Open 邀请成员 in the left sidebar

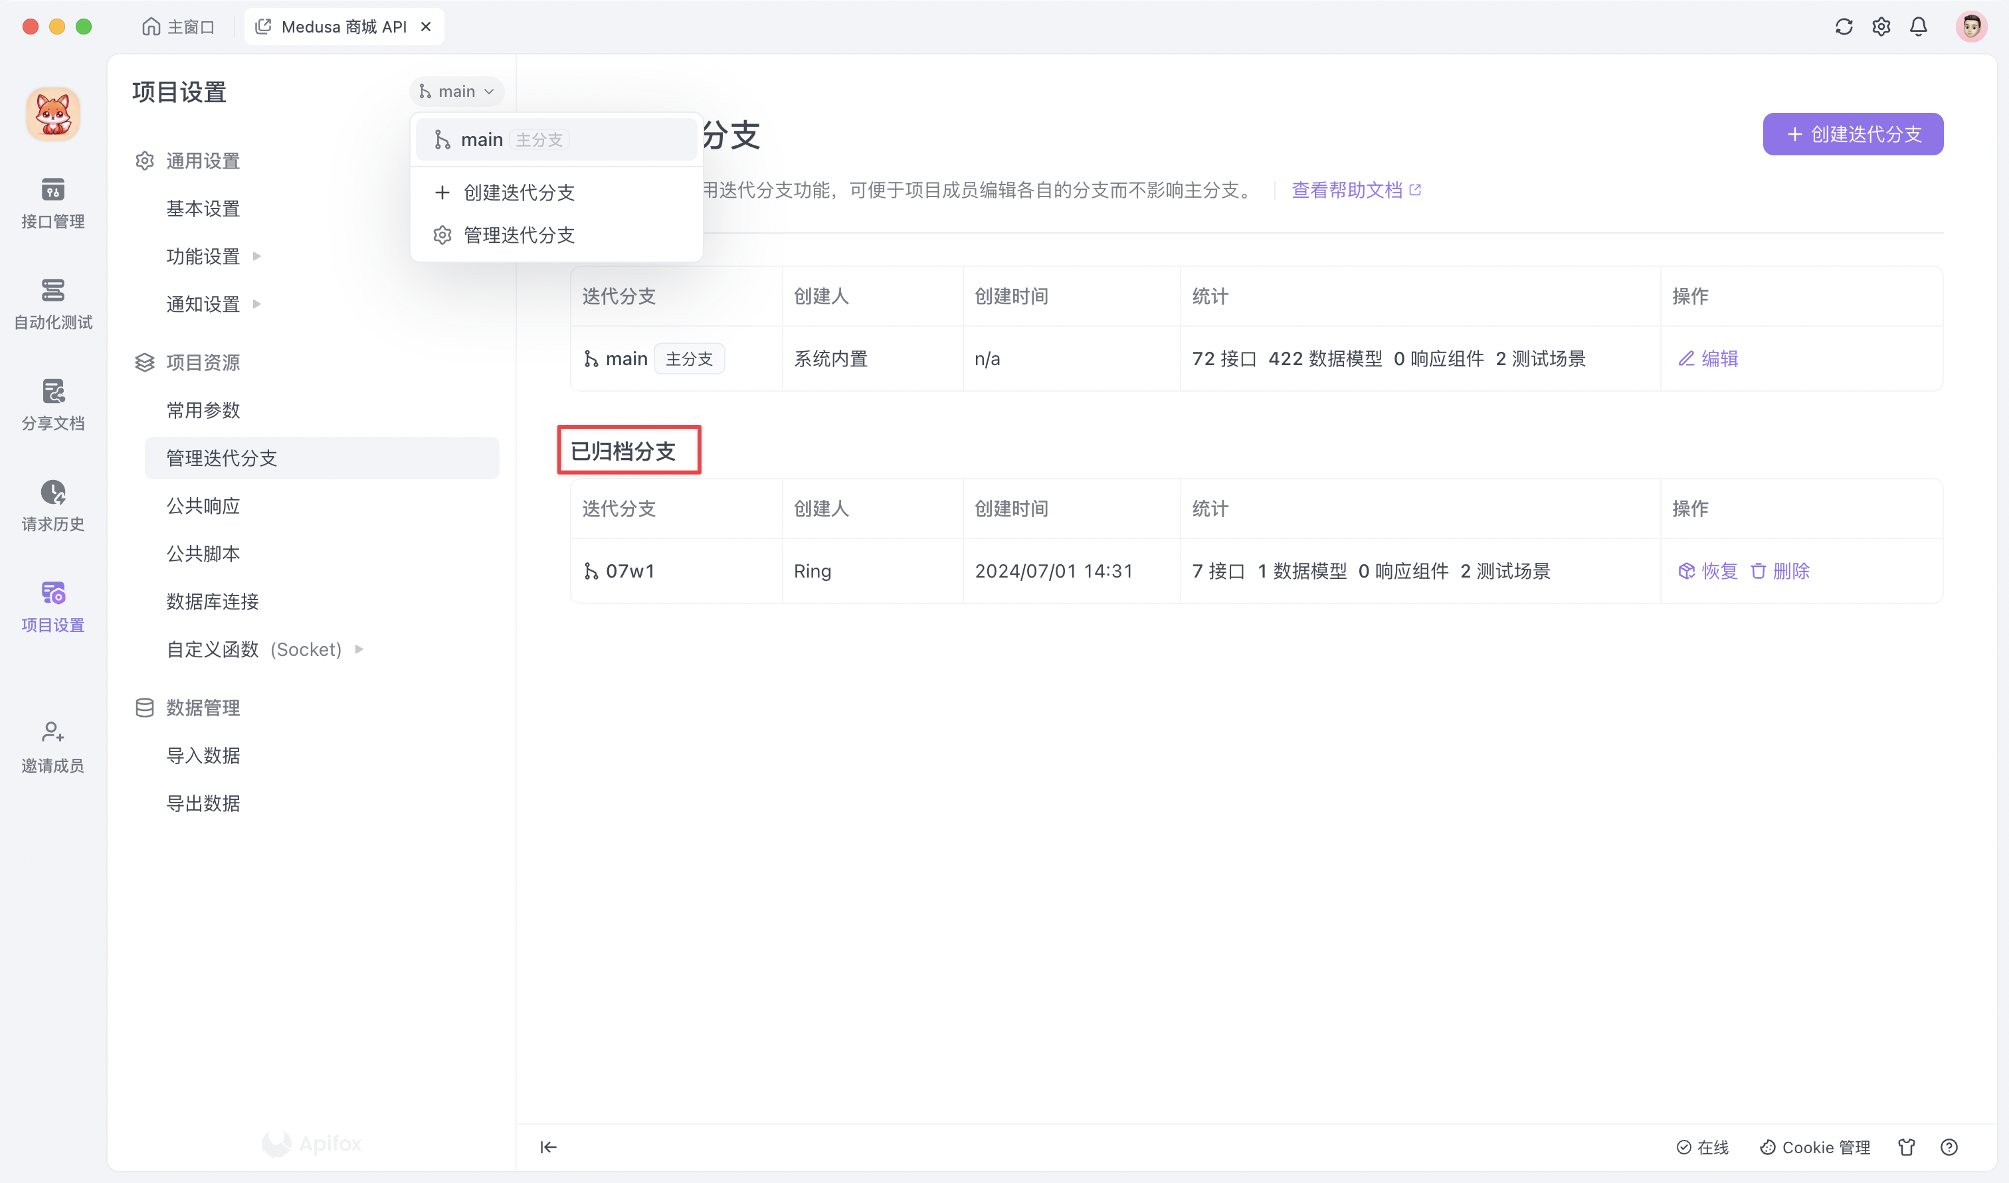point(52,747)
